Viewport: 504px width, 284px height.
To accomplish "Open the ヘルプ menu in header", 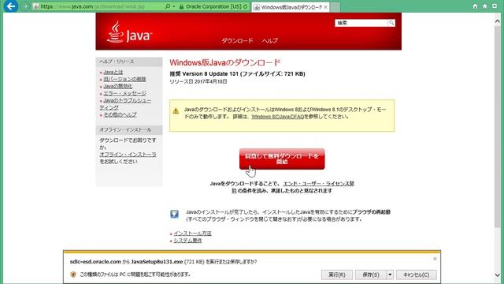I will tap(269, 40).
